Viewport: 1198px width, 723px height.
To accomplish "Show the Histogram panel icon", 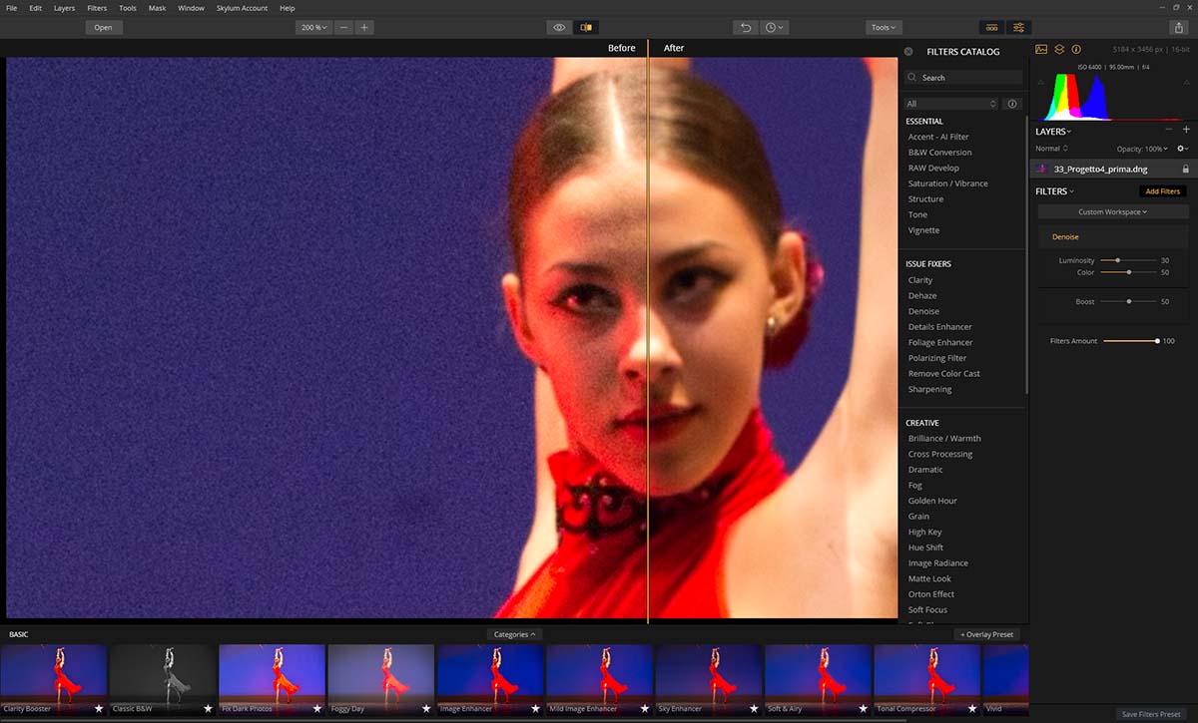I will coord(1041,49).
